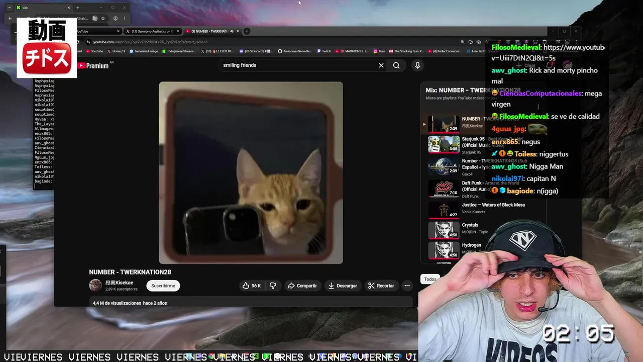Select the kick tab in the small window

43,8
